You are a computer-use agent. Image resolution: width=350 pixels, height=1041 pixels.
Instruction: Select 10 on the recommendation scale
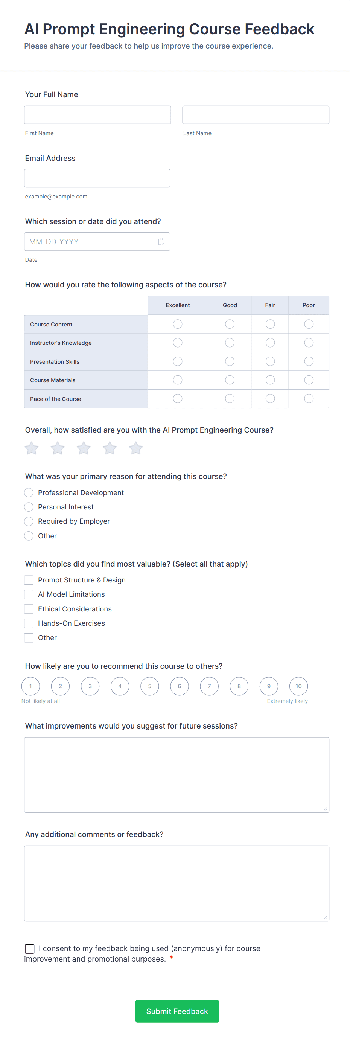tap(298, 686)
